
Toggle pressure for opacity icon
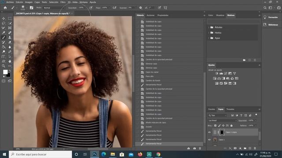click(x=91, y=8)
